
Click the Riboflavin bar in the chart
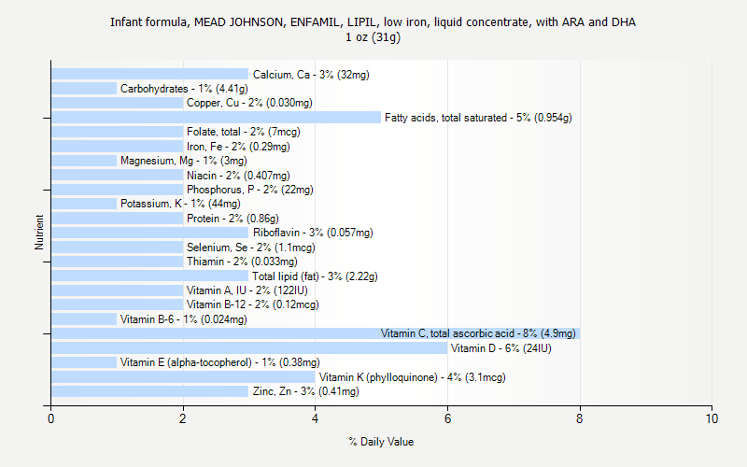click(150, 233)
